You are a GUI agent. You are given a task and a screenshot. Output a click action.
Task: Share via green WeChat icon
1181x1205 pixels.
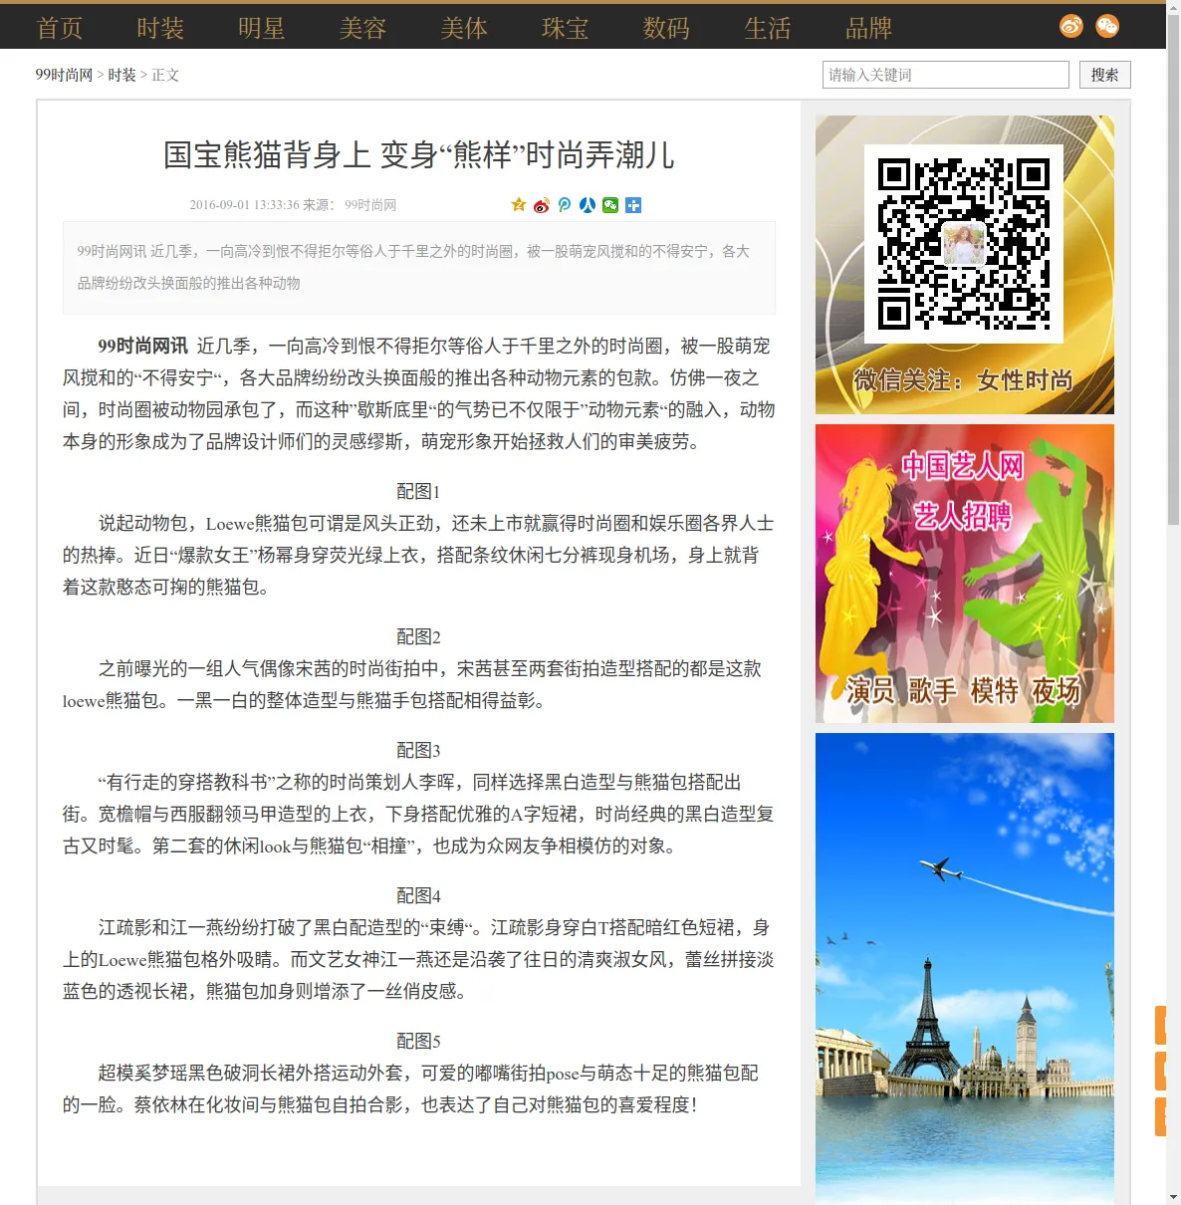[x=609, y=205]
